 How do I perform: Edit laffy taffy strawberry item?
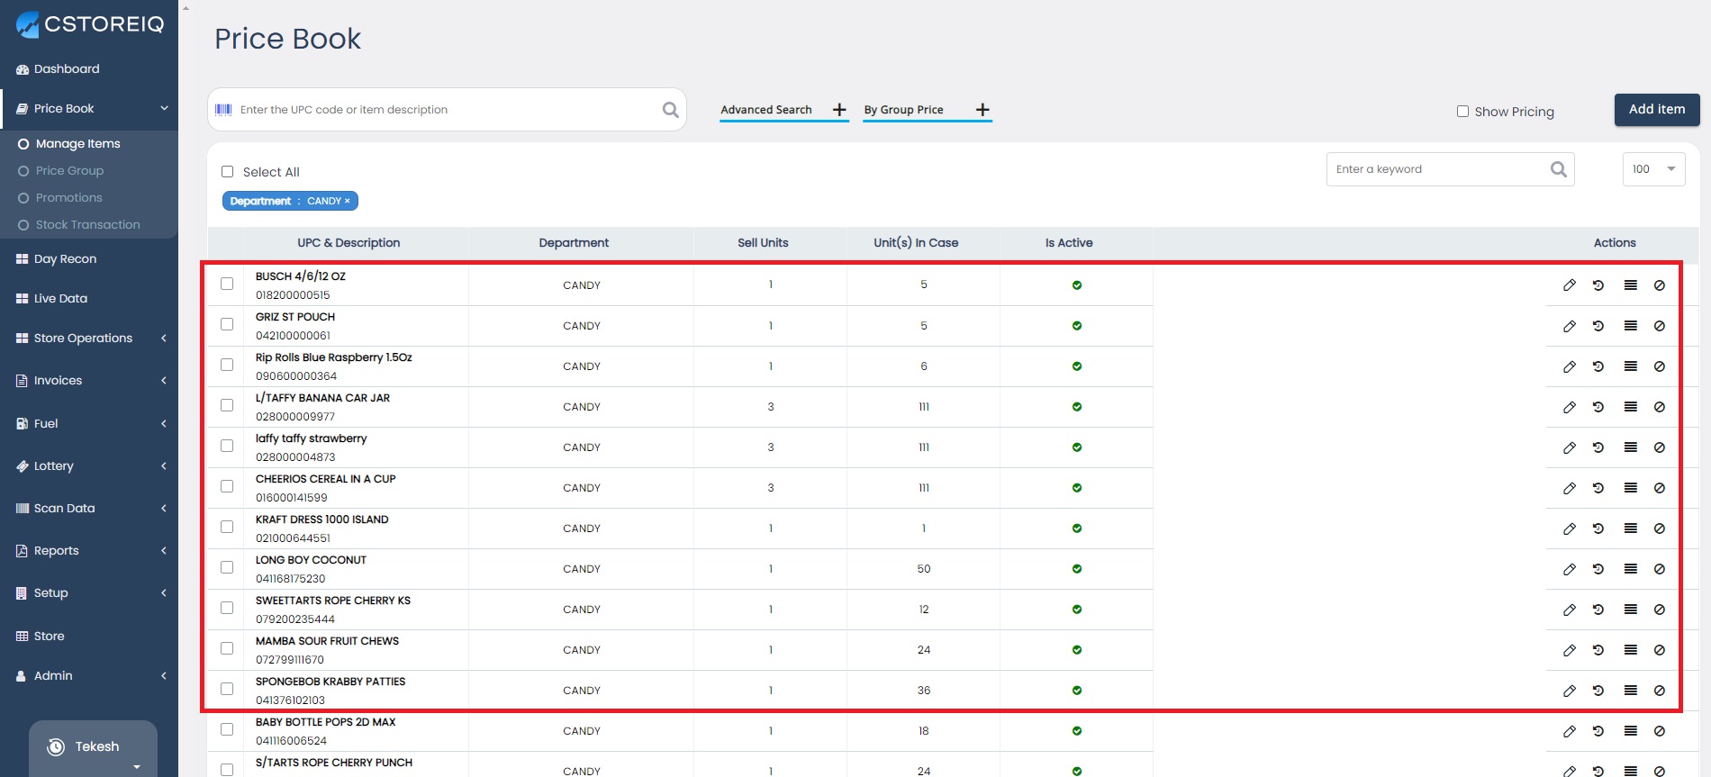click(x=1570, y=447)
